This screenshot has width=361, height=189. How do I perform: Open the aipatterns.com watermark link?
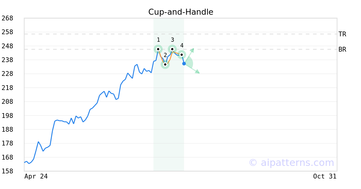click(x=291, y=163)
